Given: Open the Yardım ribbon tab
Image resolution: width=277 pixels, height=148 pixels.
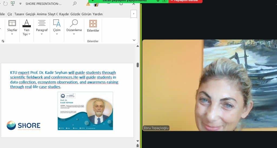Looking at the screenshot, I should 97,14.
